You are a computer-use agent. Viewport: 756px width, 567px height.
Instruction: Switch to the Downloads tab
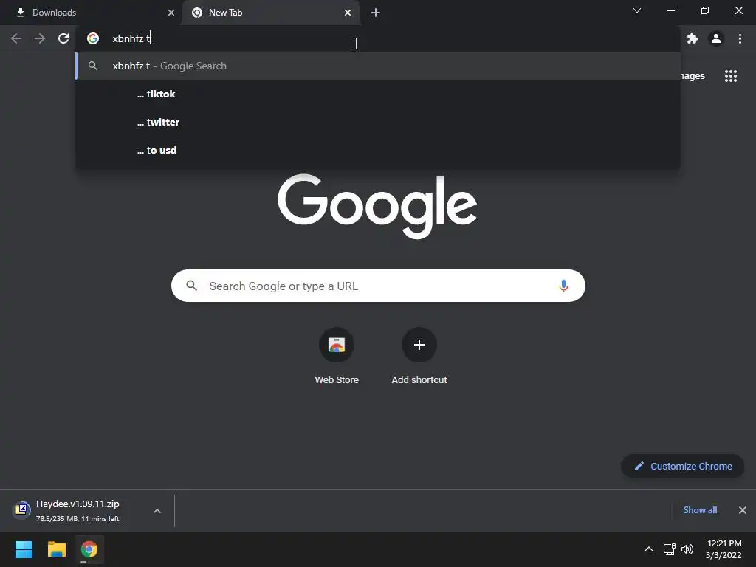pos(91,13)
